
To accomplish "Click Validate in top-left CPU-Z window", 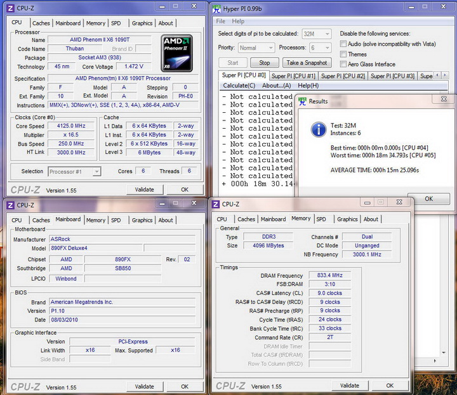I will tap(145, 190).
